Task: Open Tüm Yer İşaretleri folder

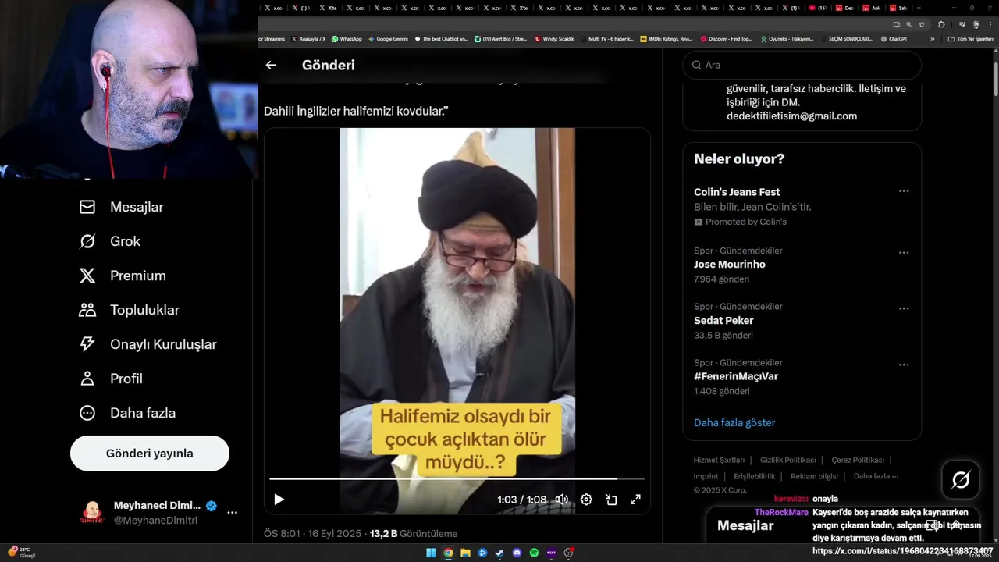Action: tap(970, 39)
